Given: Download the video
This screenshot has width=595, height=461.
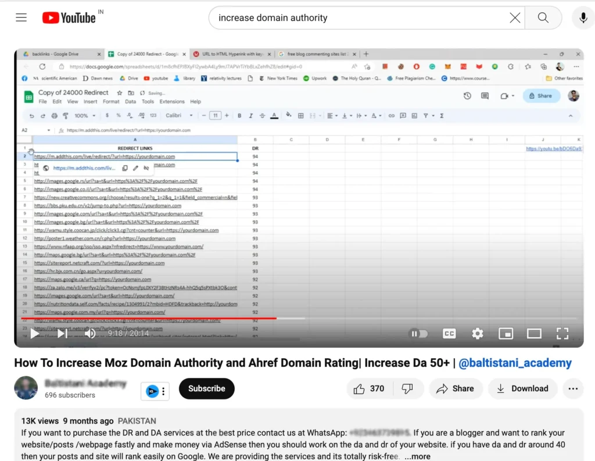Looking at the screenshot, I should click(522, 388).
